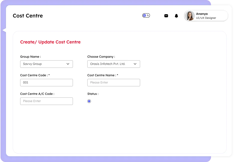The width and height of the screenshot is (234, 162).
Task: Click the blue Status indicator control
Action: coord(89,101)
